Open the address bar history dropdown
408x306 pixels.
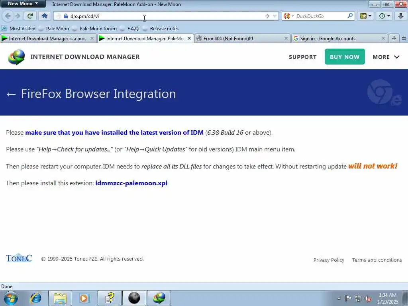pos(275,16)
